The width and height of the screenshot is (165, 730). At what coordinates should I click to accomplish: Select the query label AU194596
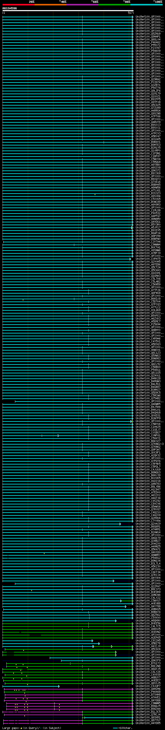pos(10,8)
